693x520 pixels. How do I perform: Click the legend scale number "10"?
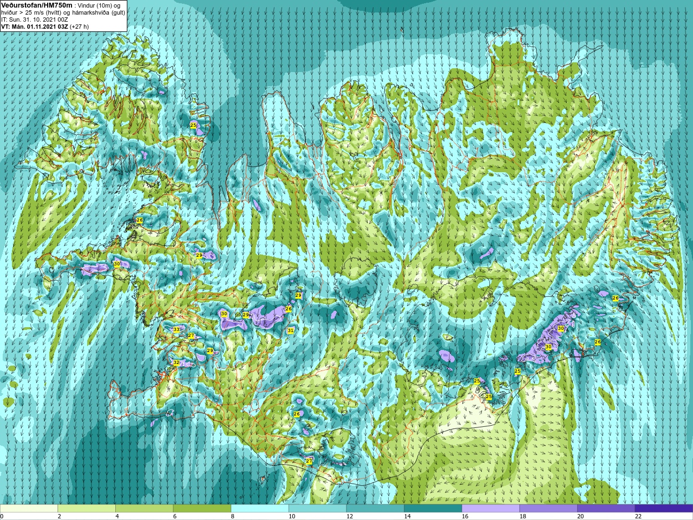pyautogui.click(x=292, y=516)
